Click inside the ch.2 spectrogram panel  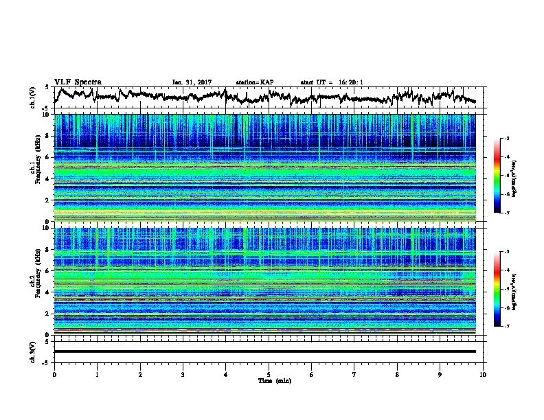[264, 281]
